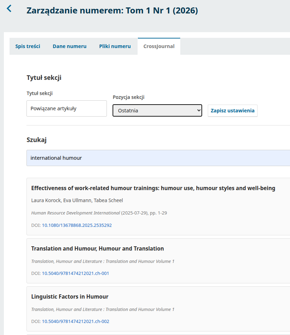Select the work-related humour trainings result
The height and width of the screenshot is (335, 290).
[153, 188]
